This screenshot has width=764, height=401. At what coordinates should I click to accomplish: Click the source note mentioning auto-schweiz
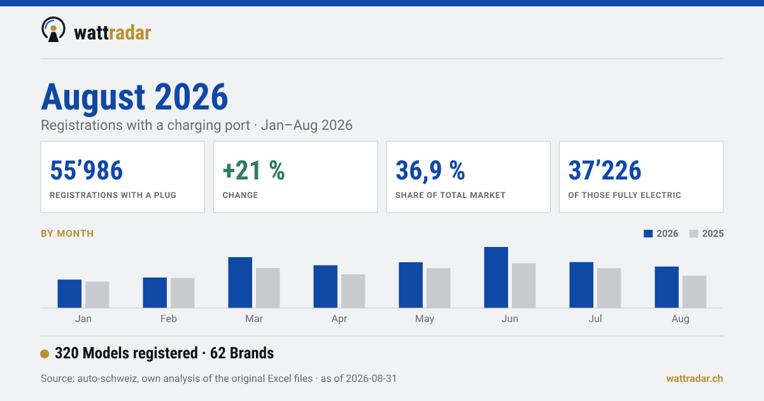[x=219, y=378]
